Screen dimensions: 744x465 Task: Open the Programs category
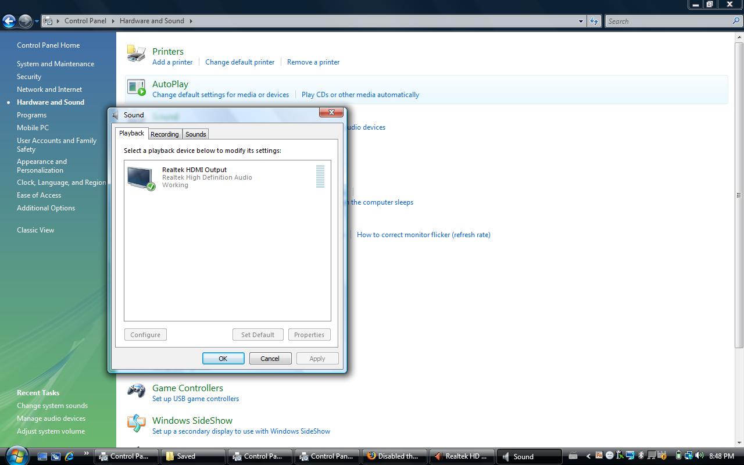click(31, 115)
